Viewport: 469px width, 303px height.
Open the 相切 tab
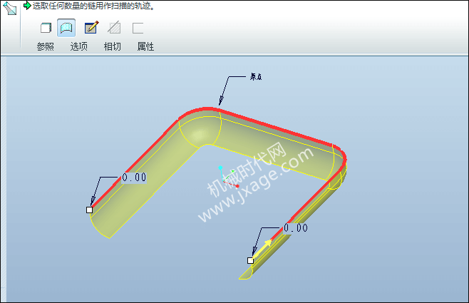112,46
